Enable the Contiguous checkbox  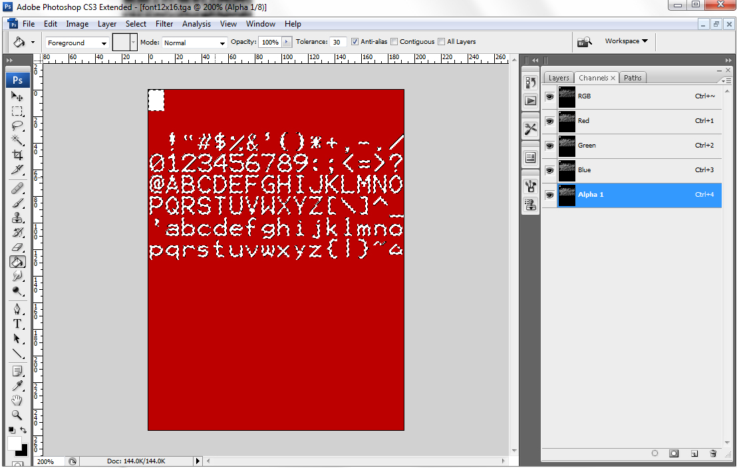[394, 42]
